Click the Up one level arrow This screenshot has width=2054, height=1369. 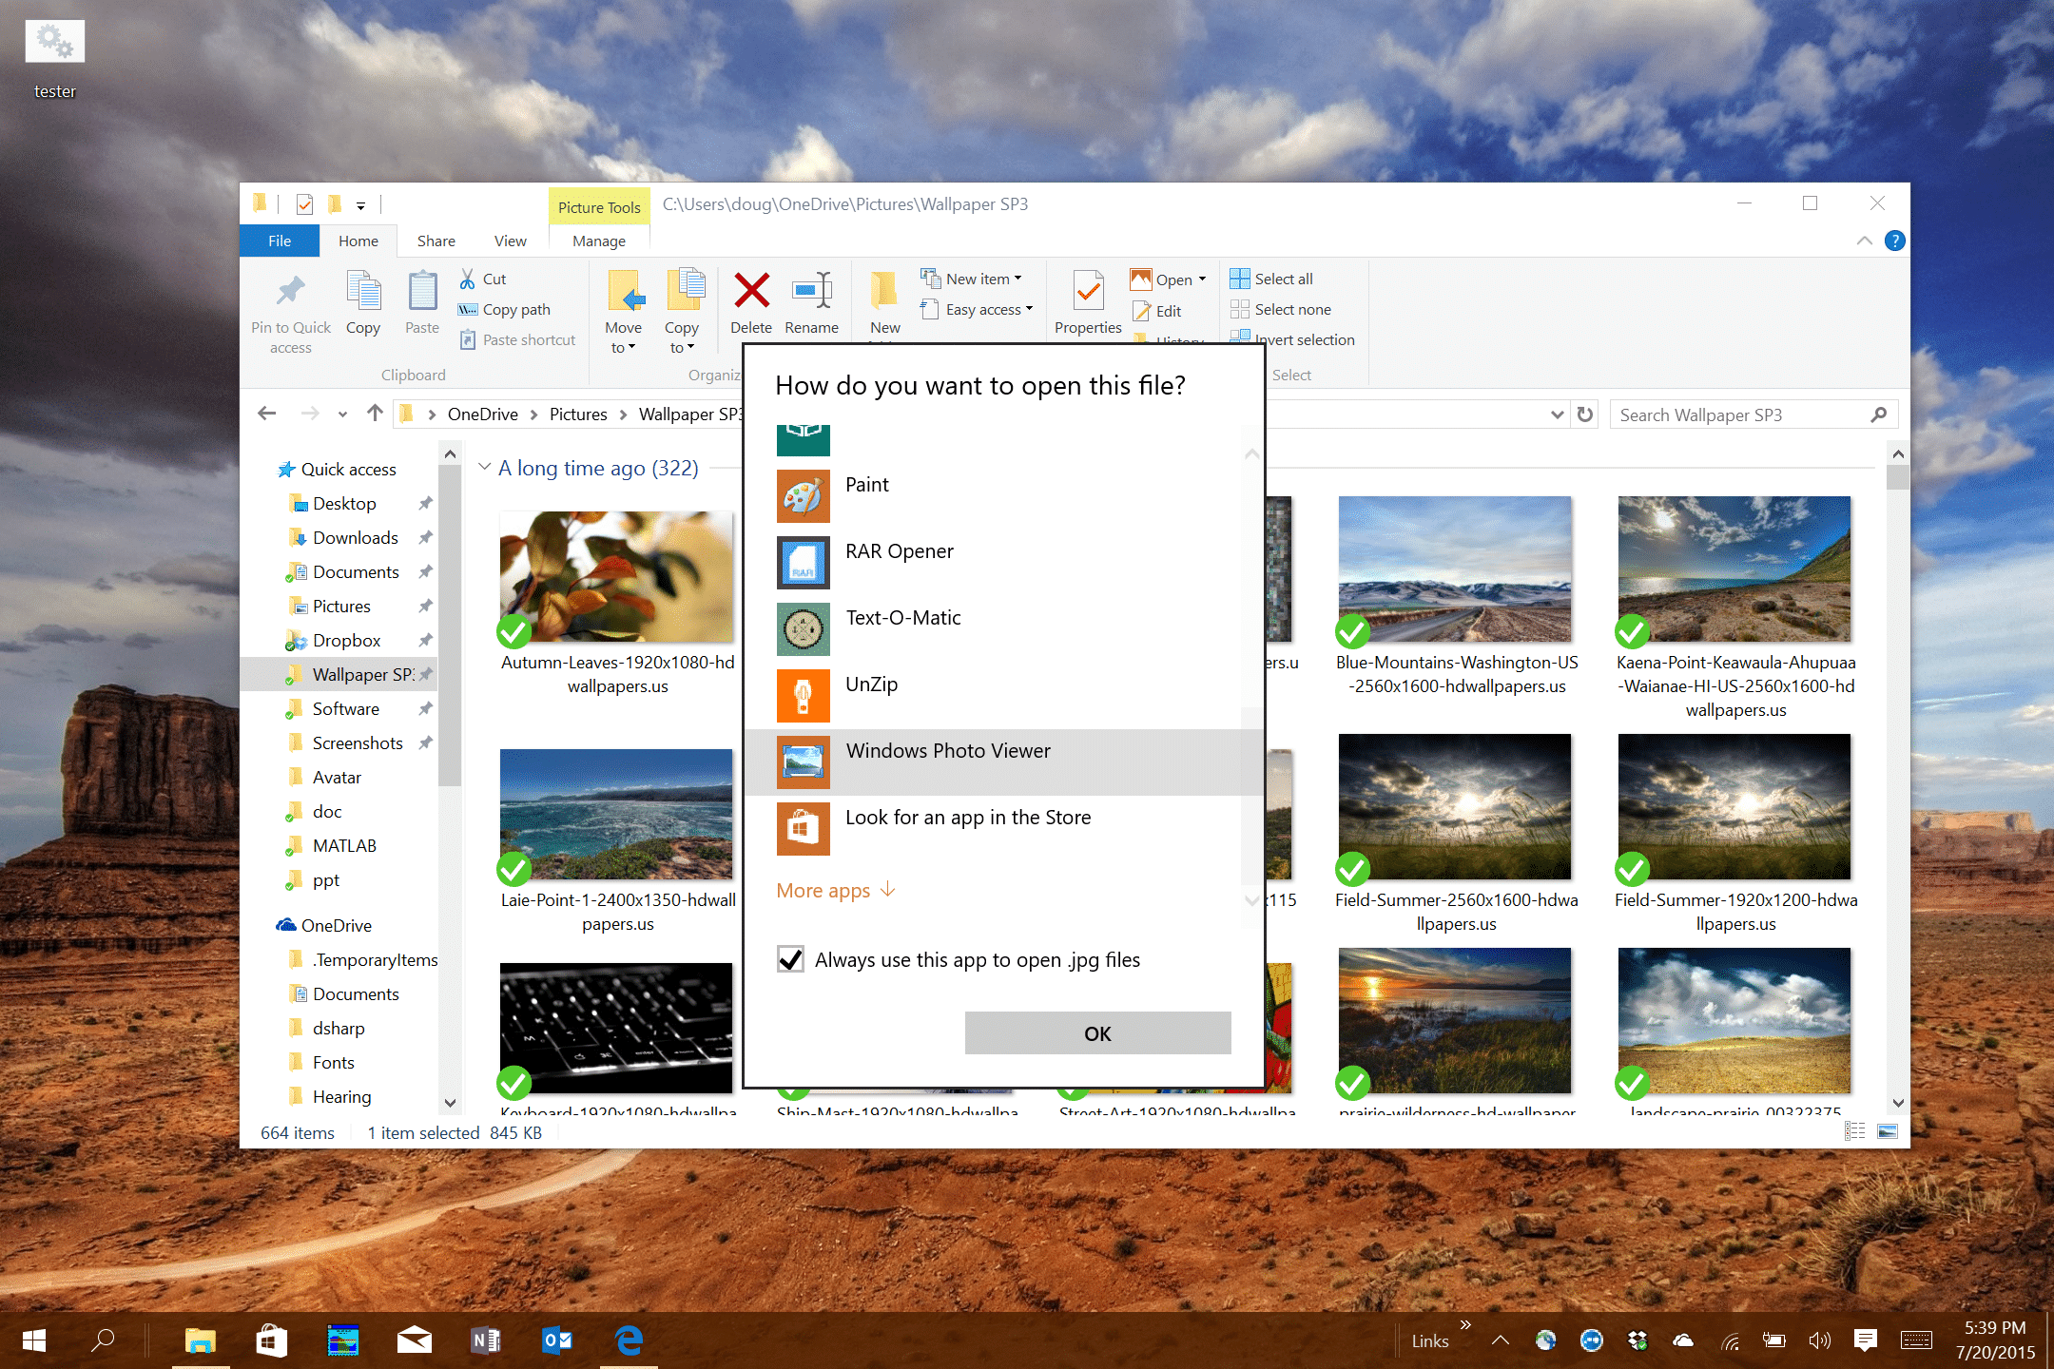[x=375, y=414]
